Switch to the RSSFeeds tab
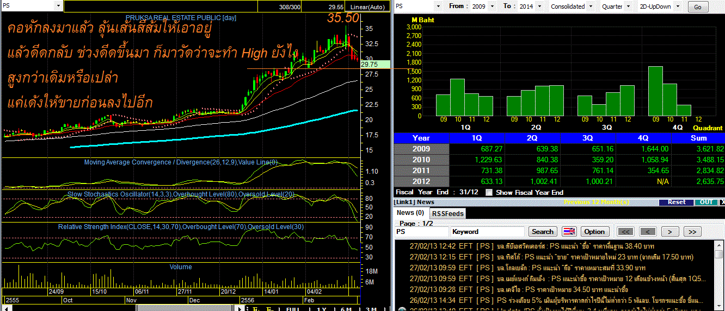 coord(447,213)
